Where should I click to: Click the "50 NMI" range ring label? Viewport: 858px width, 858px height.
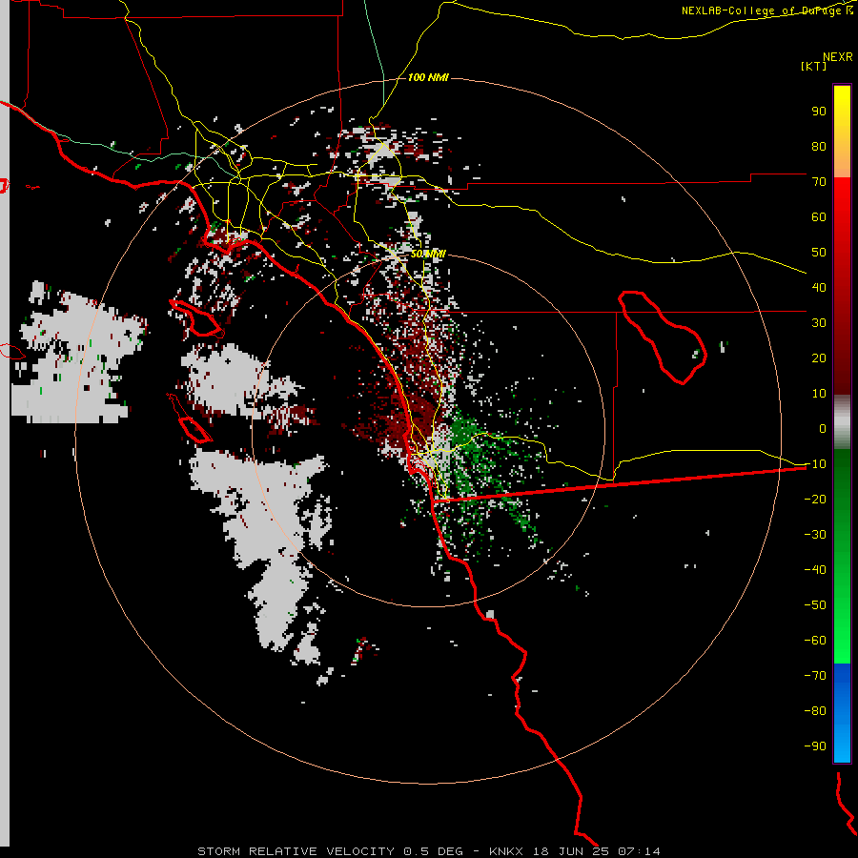point(428,254)
